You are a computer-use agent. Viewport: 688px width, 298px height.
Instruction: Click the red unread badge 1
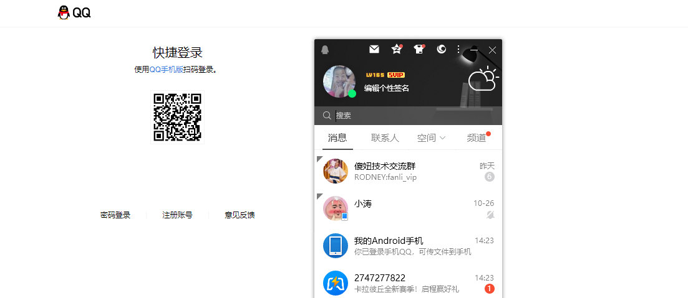(490, 289)
